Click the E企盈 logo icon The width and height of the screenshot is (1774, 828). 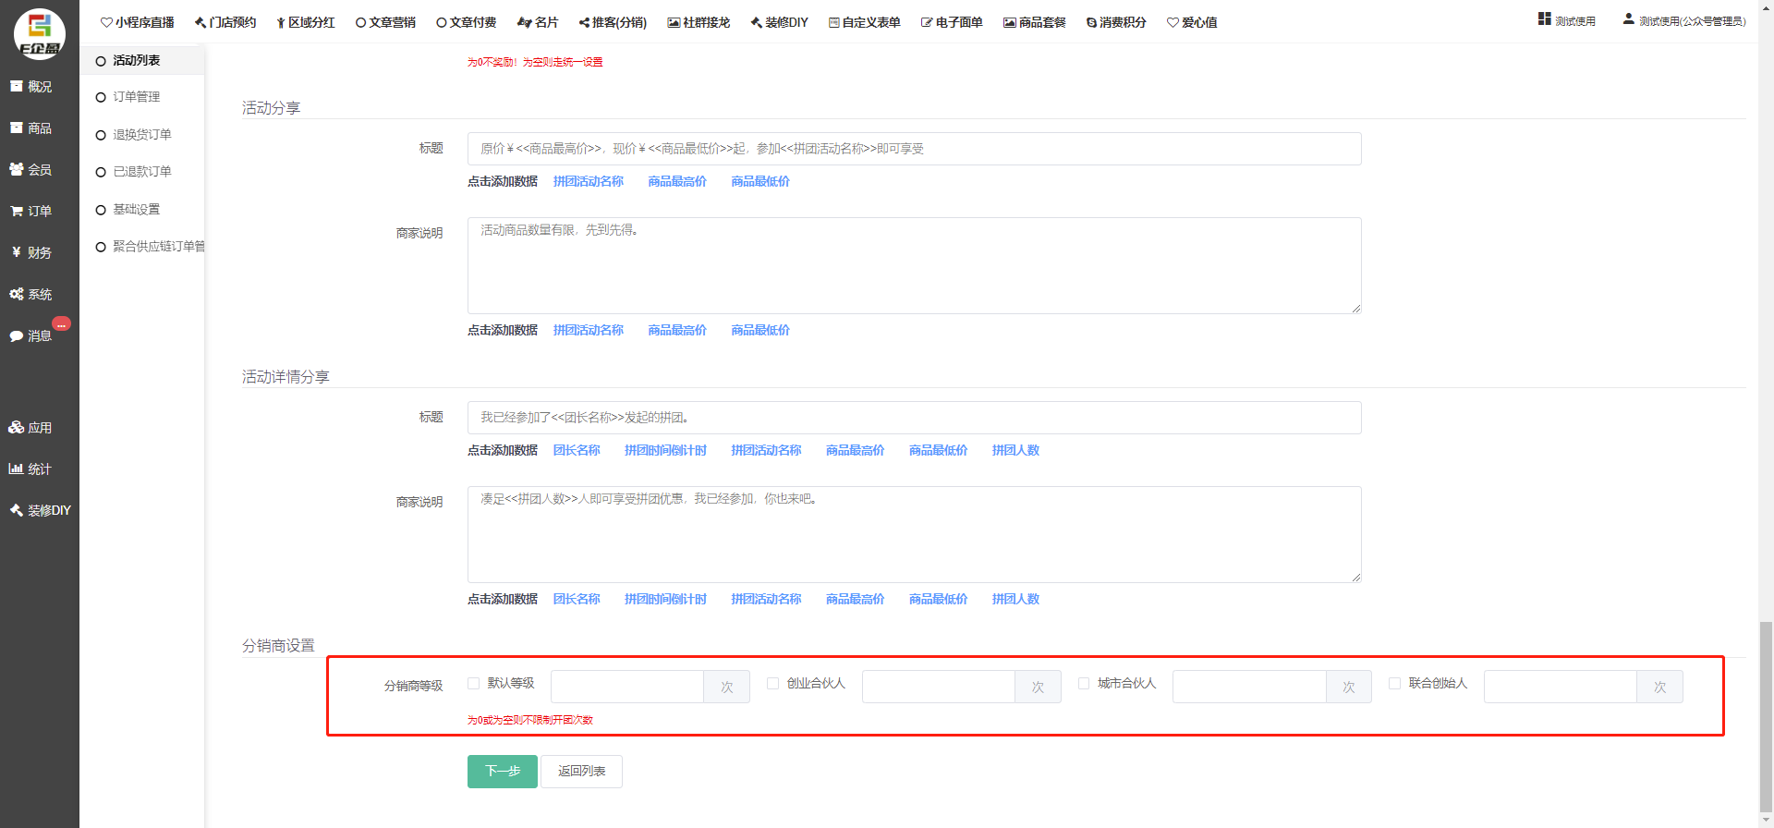39,33
